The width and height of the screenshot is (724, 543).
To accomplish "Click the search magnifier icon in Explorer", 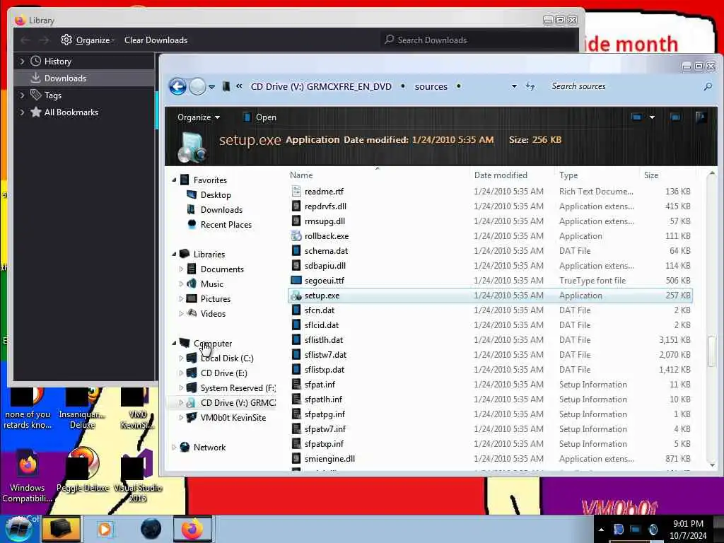I will (707, 86).
